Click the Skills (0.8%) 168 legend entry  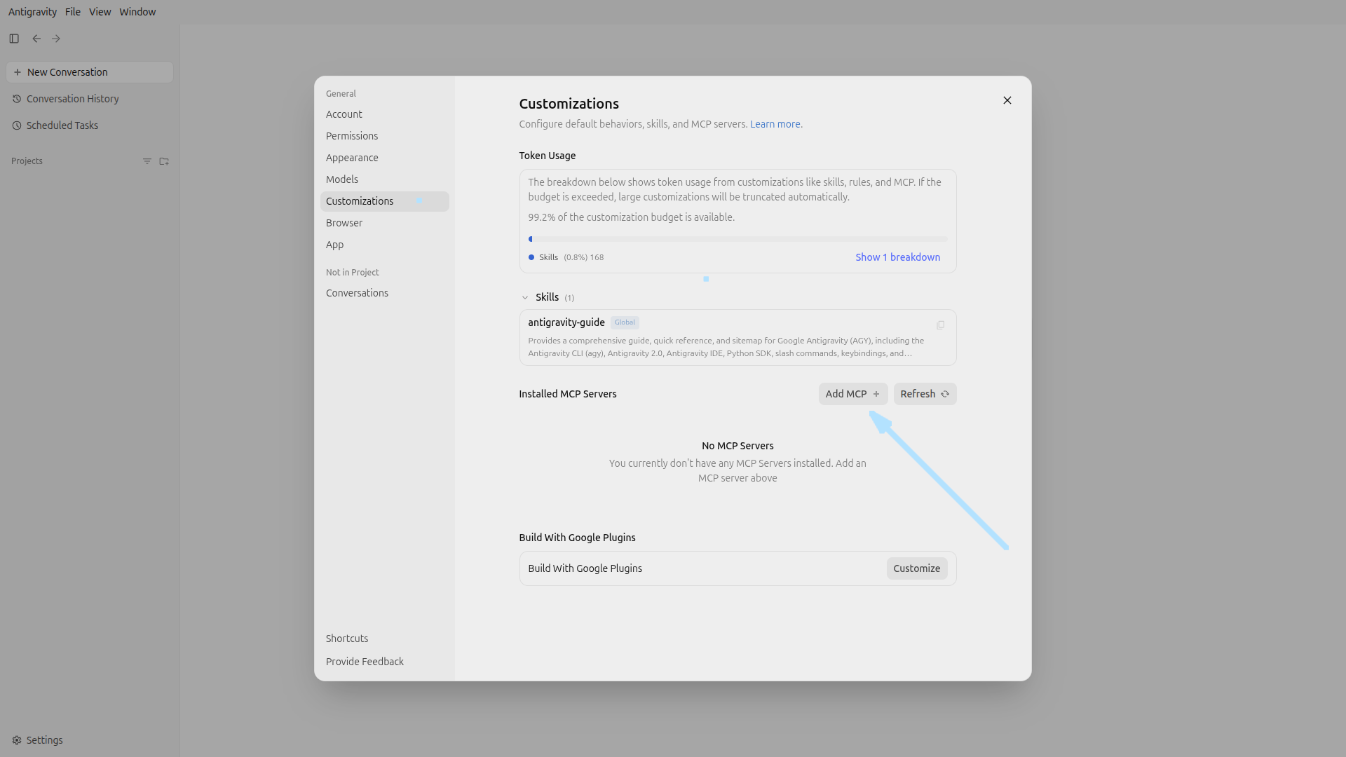[566, 257]
